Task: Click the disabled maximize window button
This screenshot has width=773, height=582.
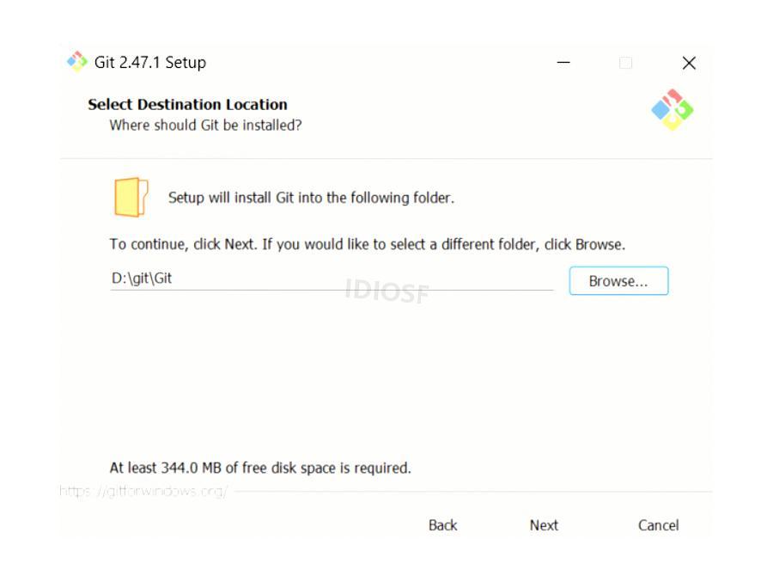Action: pos(625,63)
